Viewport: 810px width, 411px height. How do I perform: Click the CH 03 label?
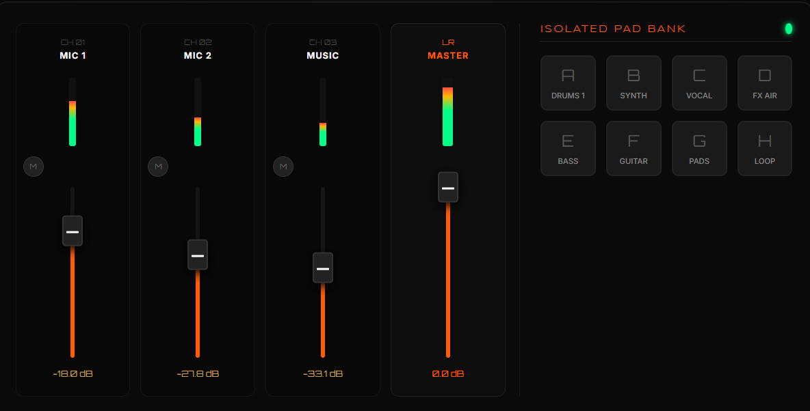(323, 42)
